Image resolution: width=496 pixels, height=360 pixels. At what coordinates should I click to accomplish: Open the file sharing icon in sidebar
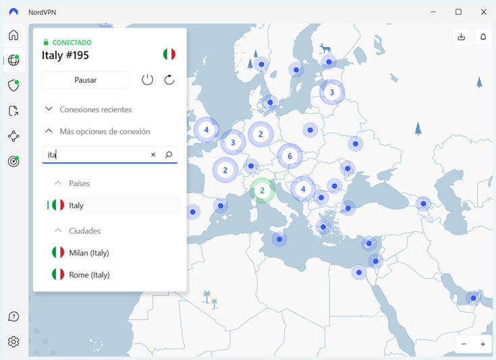point(13,111)
